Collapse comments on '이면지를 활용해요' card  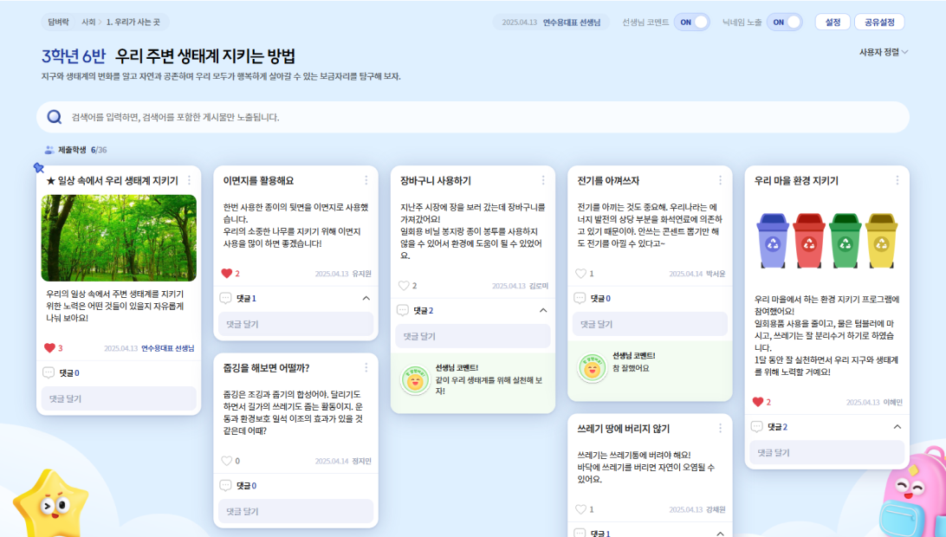point(366,298)
